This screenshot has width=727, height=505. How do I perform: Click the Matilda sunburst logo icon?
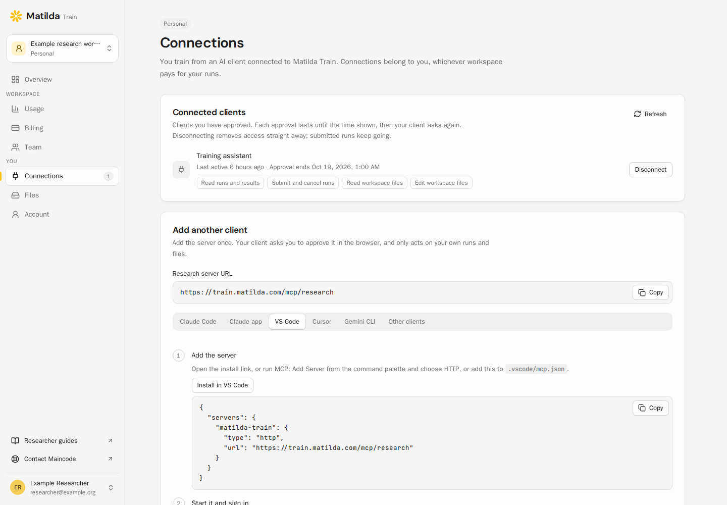[16, 16]
